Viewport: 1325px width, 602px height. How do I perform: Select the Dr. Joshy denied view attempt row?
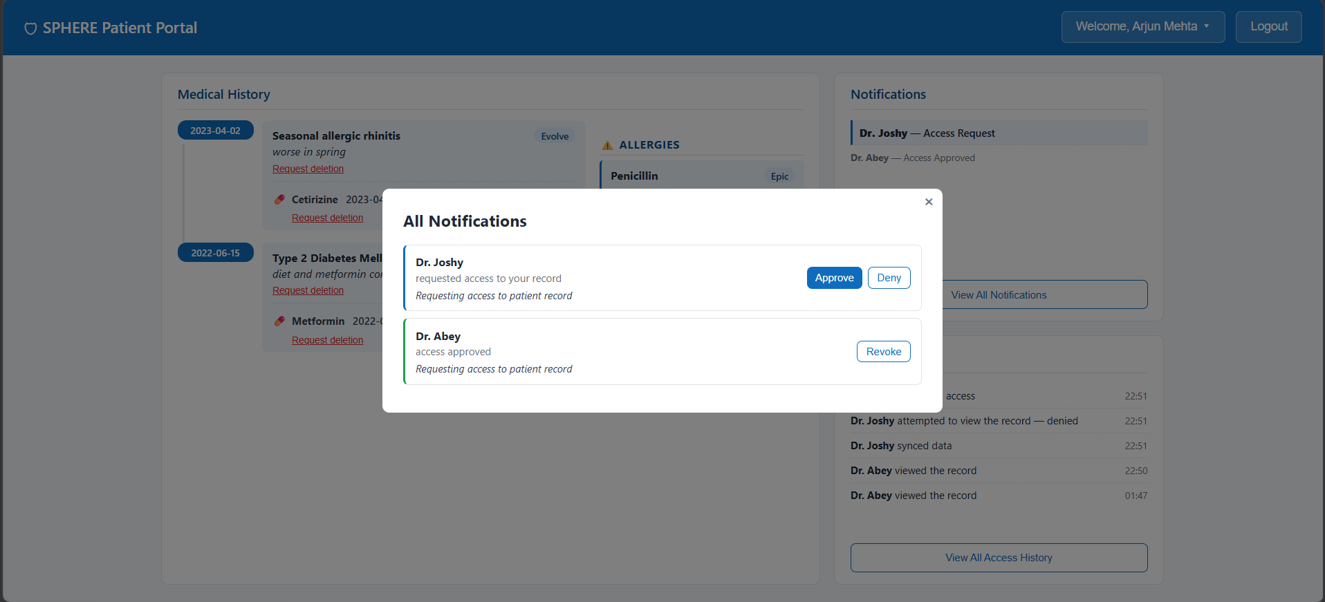pyautogui.click(x=999, y=421)
